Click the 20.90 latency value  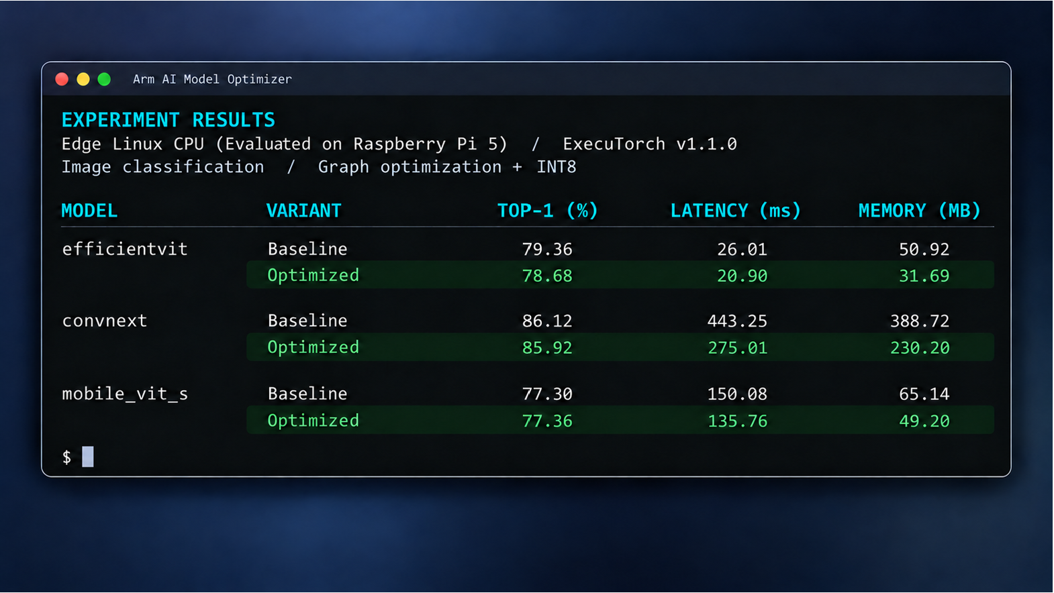[742, 276]
